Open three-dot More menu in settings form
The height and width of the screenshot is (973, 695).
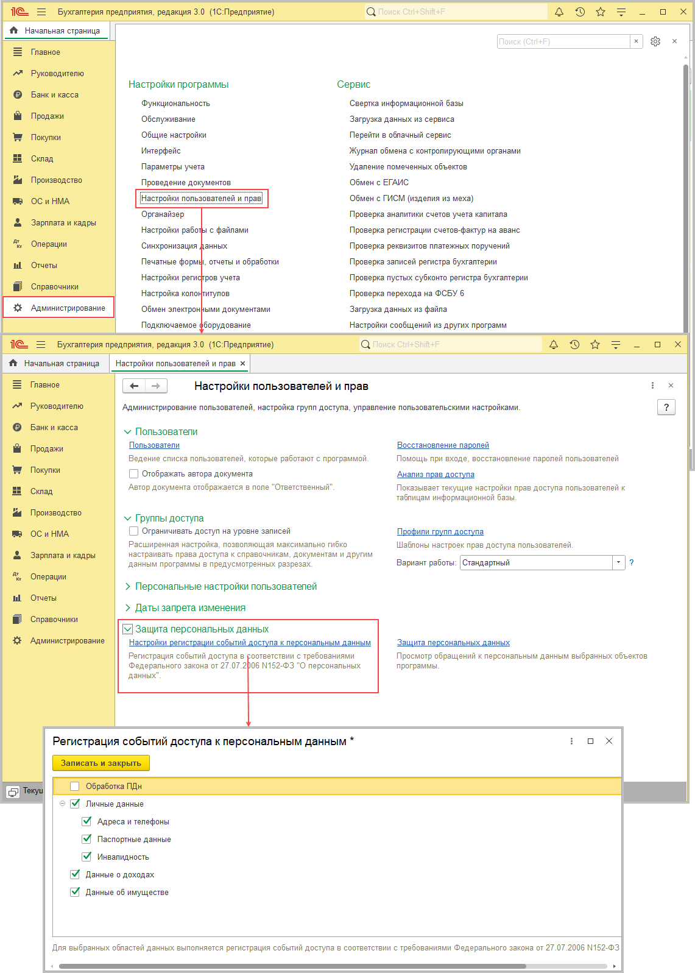point(652,385)
